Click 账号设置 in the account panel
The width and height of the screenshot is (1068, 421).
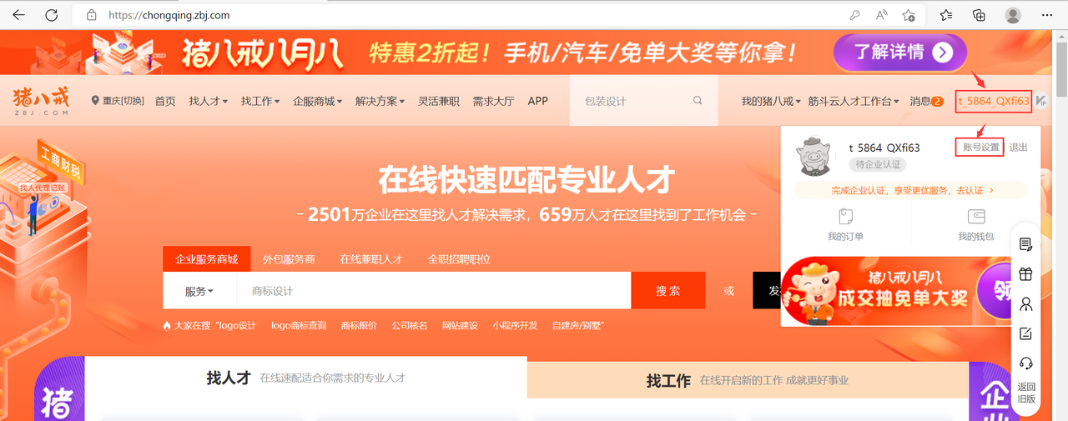click(980, 147)
